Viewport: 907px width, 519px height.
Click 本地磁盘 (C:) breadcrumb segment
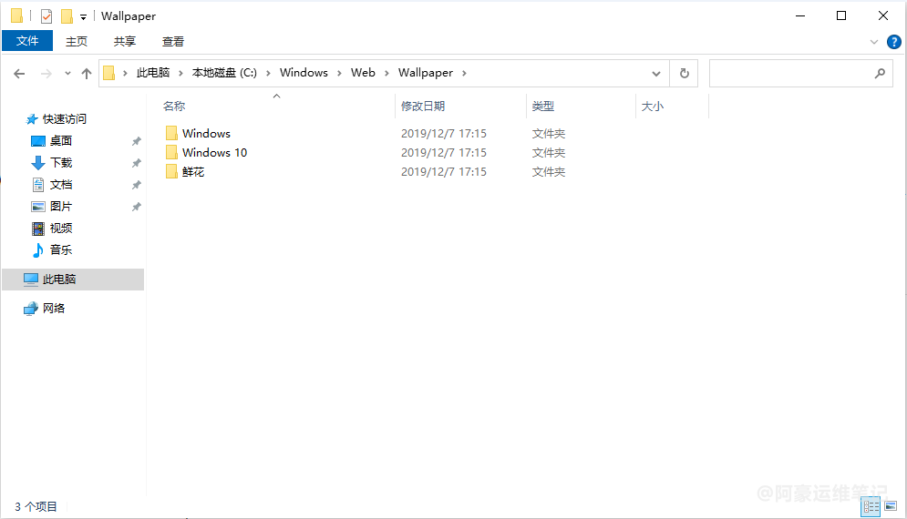[224, 73]
